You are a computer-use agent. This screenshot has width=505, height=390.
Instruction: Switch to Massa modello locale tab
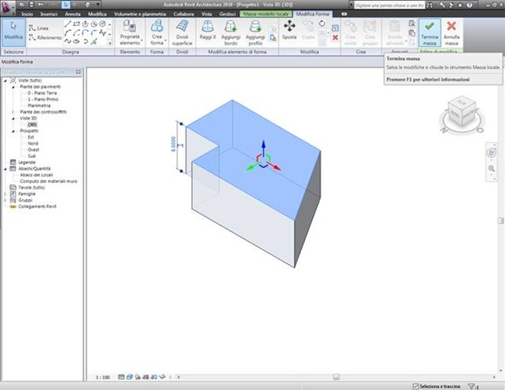tap(266, 14)
